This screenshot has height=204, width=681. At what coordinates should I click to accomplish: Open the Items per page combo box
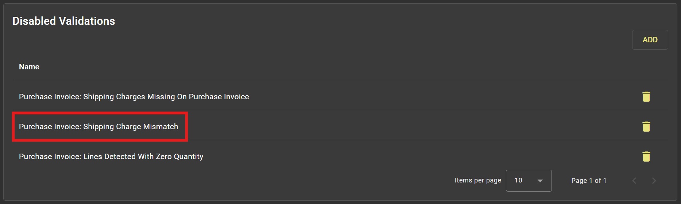point(528,181)
